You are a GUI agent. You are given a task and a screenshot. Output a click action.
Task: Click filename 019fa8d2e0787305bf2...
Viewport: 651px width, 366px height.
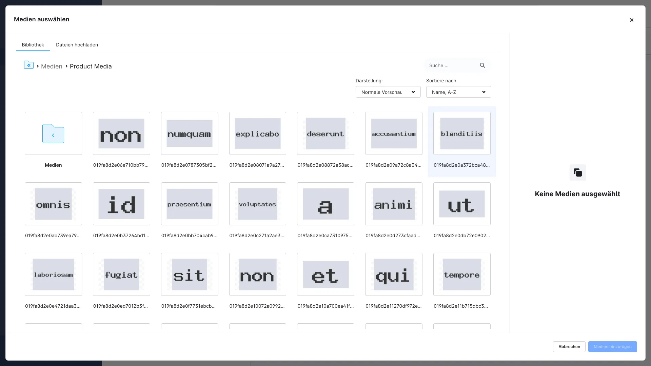189,165
